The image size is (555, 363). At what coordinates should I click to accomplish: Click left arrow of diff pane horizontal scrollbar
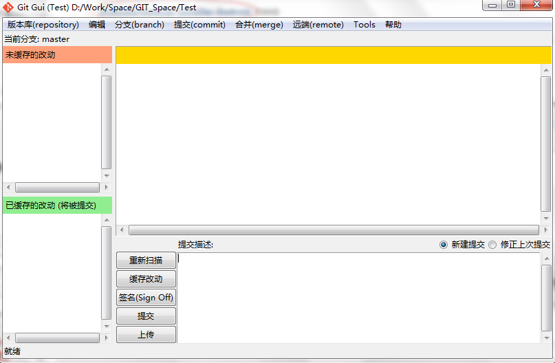pyautogui.click(x=122, y=230)
